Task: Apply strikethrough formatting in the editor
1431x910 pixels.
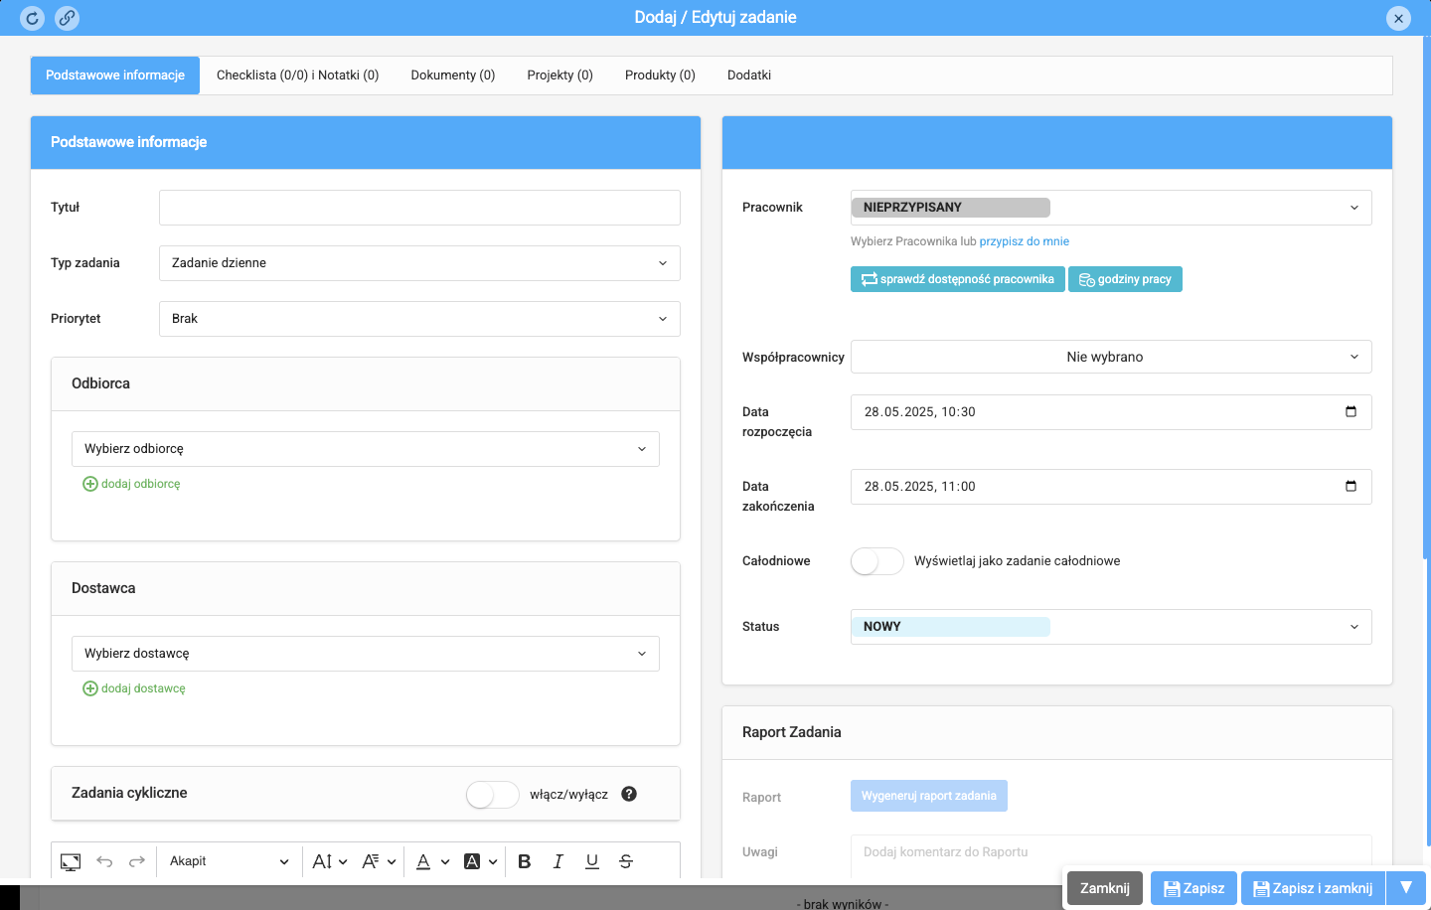Action: coord(626,861)
